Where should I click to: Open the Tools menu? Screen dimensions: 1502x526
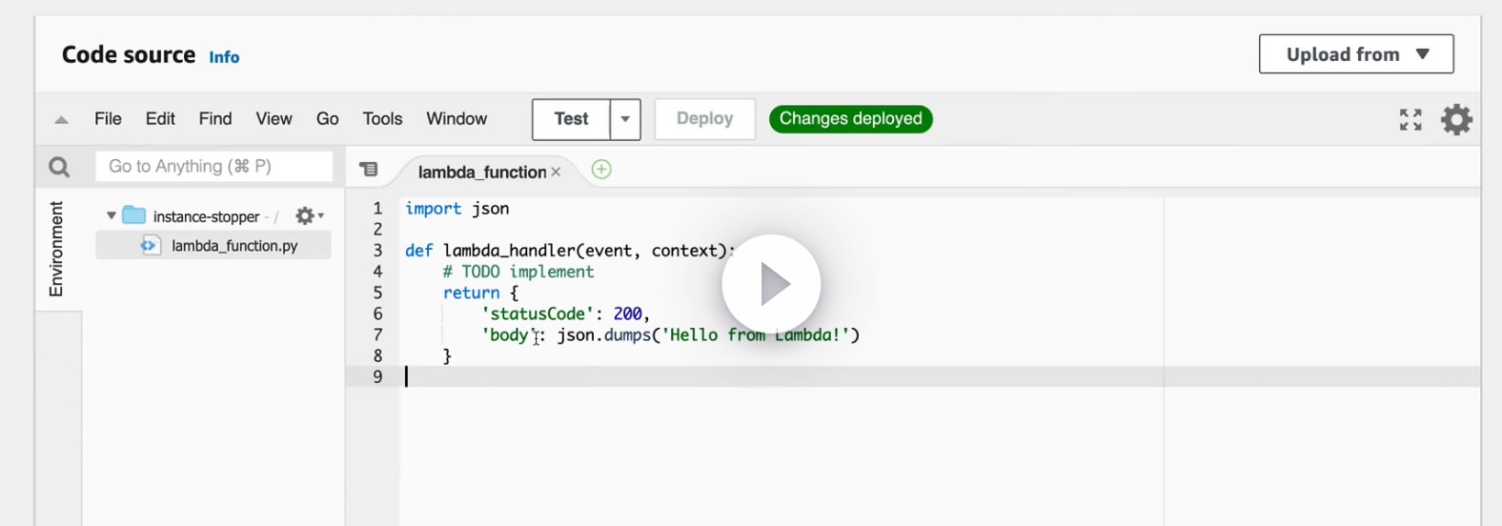(382, 119)
